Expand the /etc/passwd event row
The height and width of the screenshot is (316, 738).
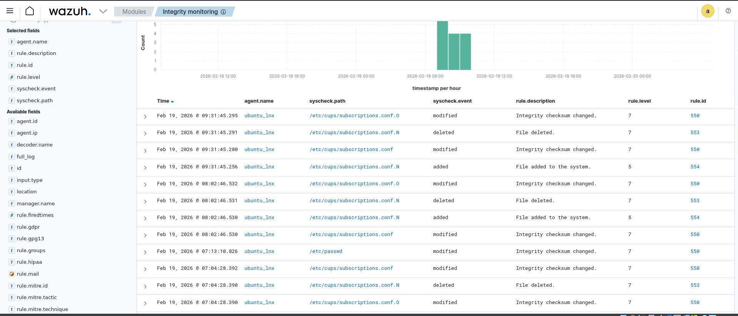[145, 252]
